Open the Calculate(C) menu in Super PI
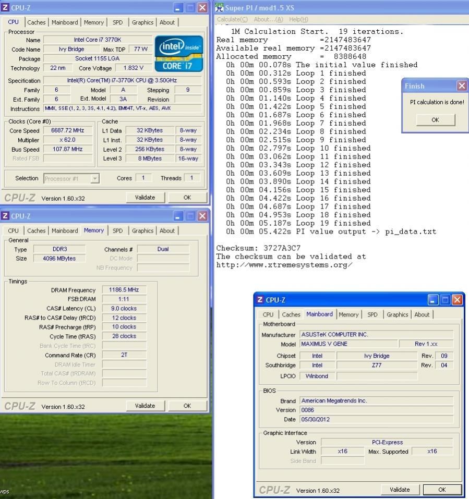This screenshot has height=499, width=469. 233,19
